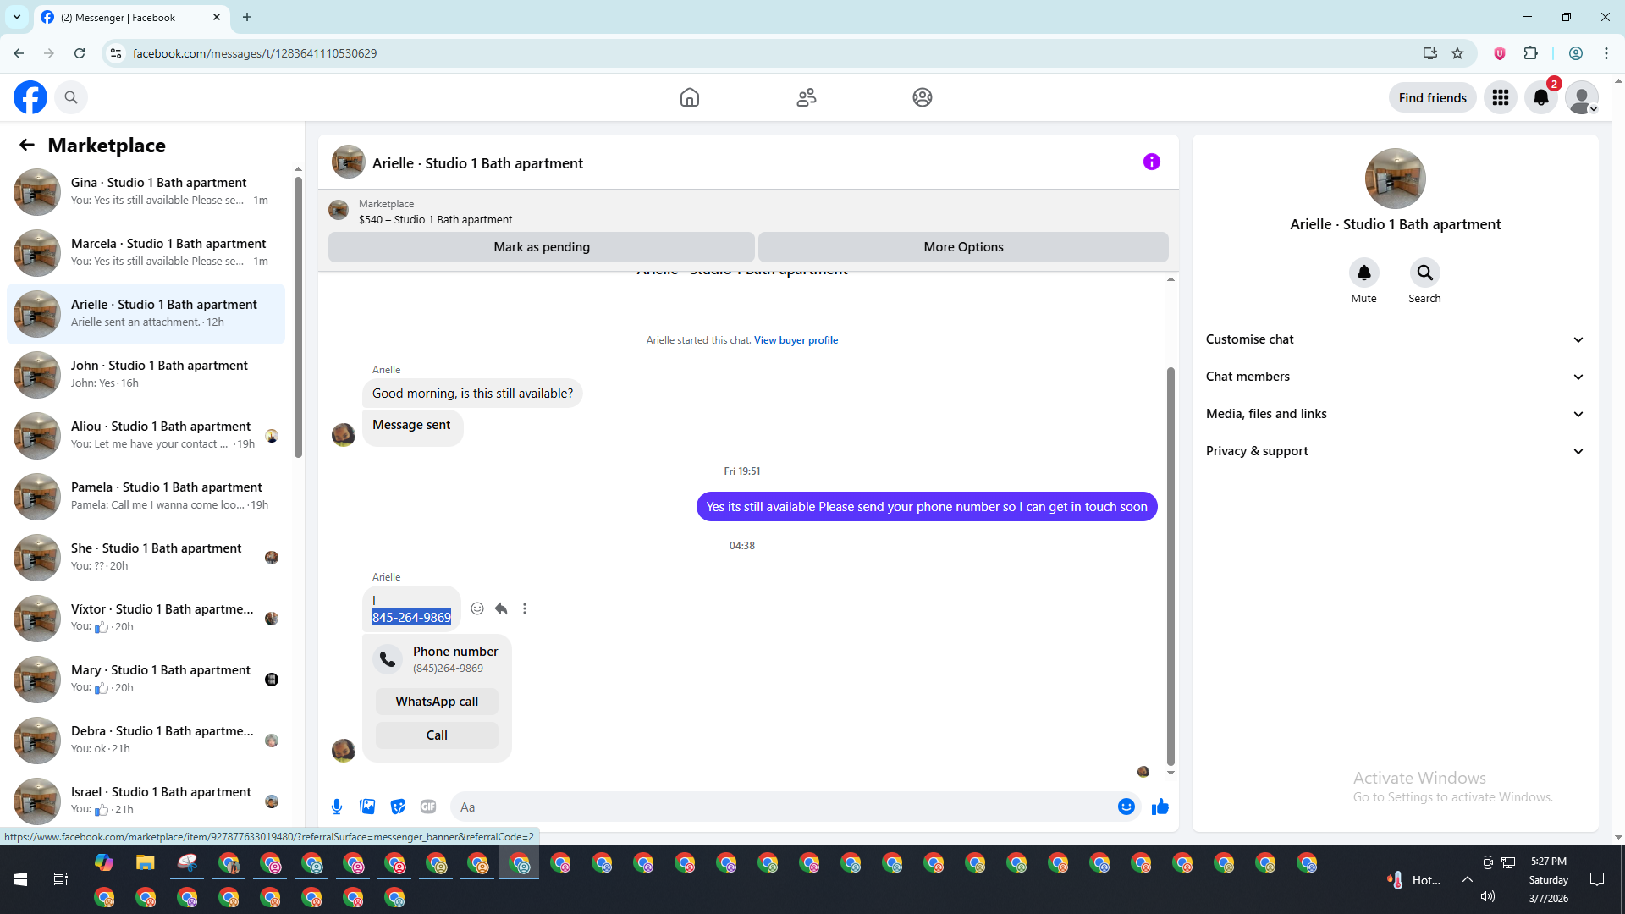
Task: Click the chat messages scrollbar
Action: (1171, 565)
